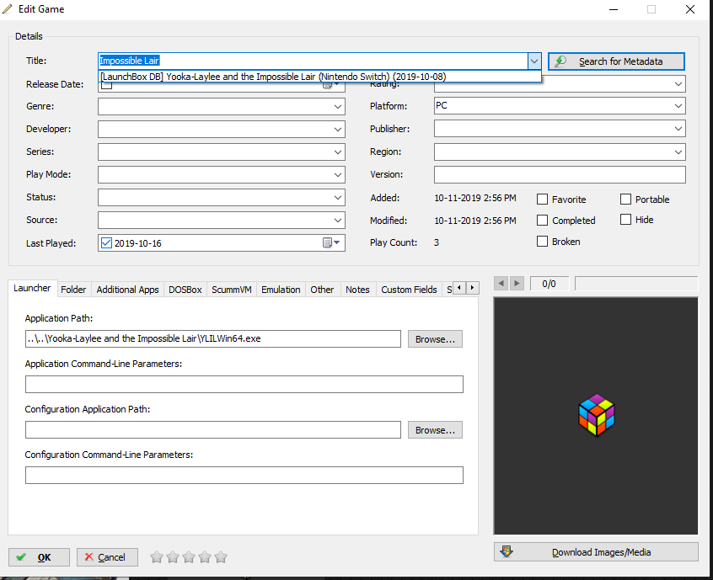Screen dimensions: 713x580
Task: Set rating to one star
Action: click(x=157, y=556)
